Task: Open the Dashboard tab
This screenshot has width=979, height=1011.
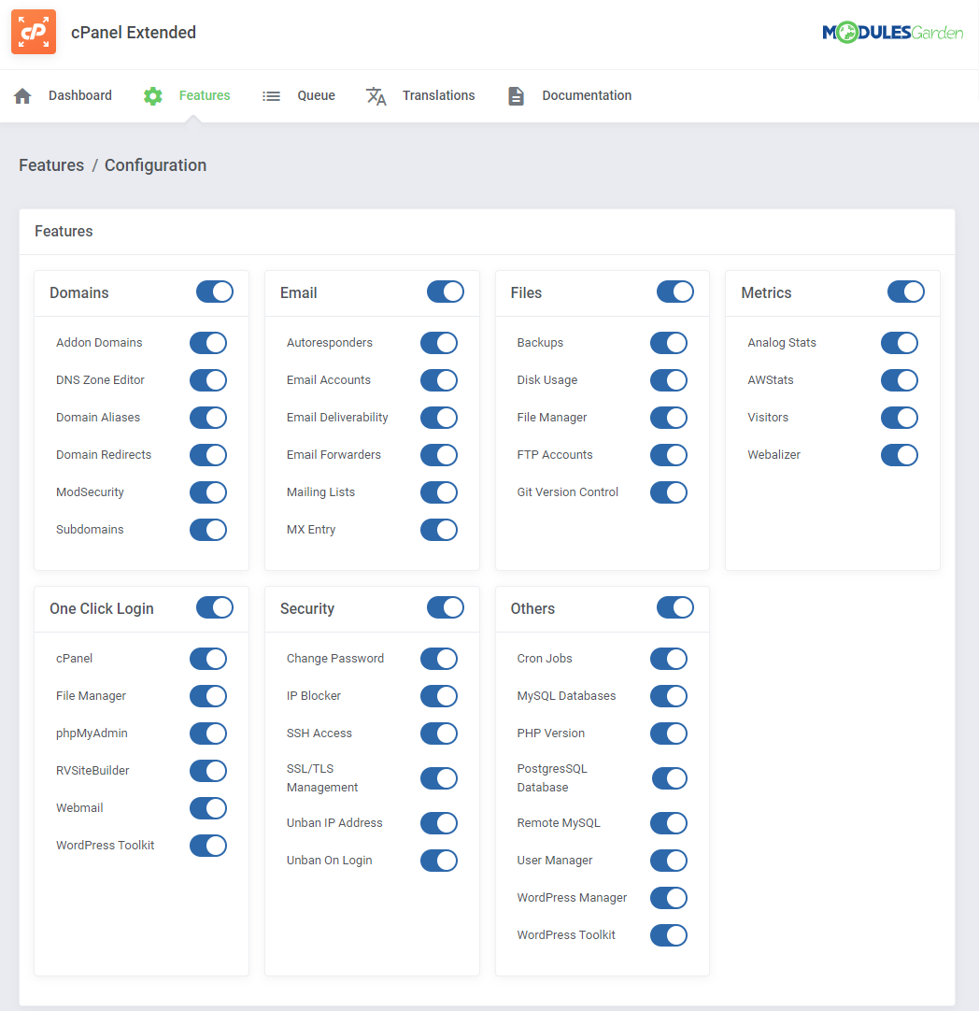Action: tap(80, 95)
